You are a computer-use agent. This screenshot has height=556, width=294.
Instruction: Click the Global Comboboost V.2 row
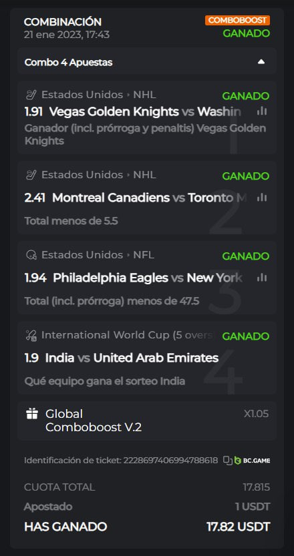(x=147, y=421)
